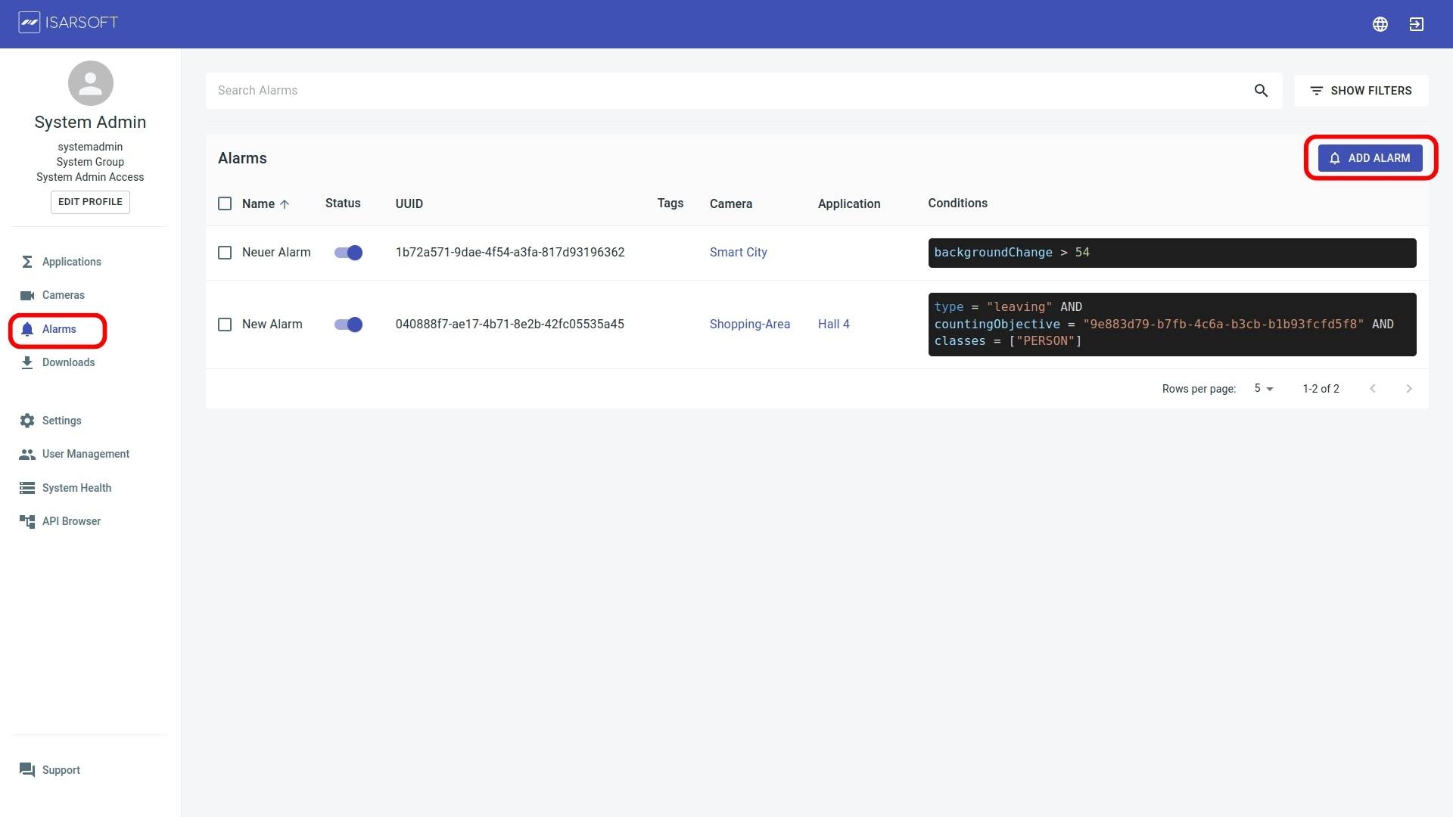Click the Downloads arrow icon
This screenshot has width=1453, height=817.
pos(27,362)
